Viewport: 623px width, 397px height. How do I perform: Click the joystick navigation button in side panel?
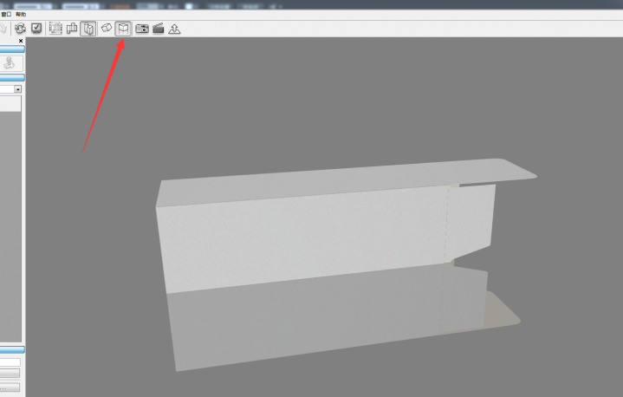pyautogui.click(x=10, y=63)
